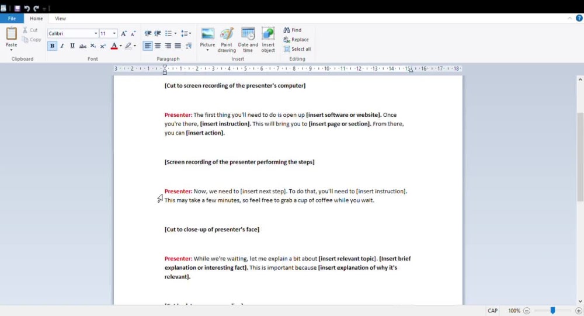Click the Paste clipboard icon
Viewport: 584px width, 316px height.
11,34
